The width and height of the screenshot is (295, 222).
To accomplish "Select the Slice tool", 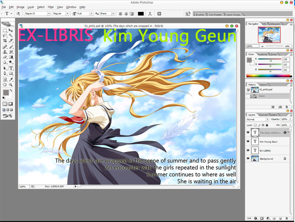I will (11, 40).
